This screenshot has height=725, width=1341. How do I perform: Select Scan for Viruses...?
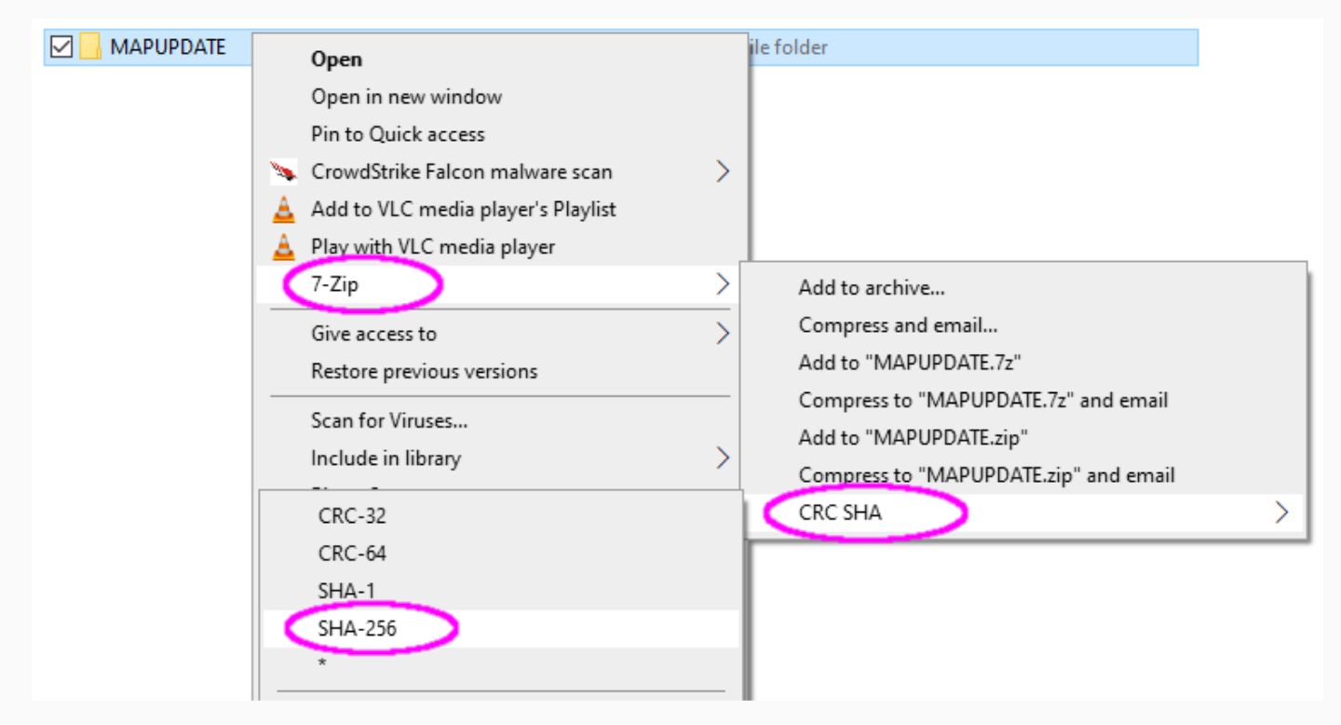point(389,421)
